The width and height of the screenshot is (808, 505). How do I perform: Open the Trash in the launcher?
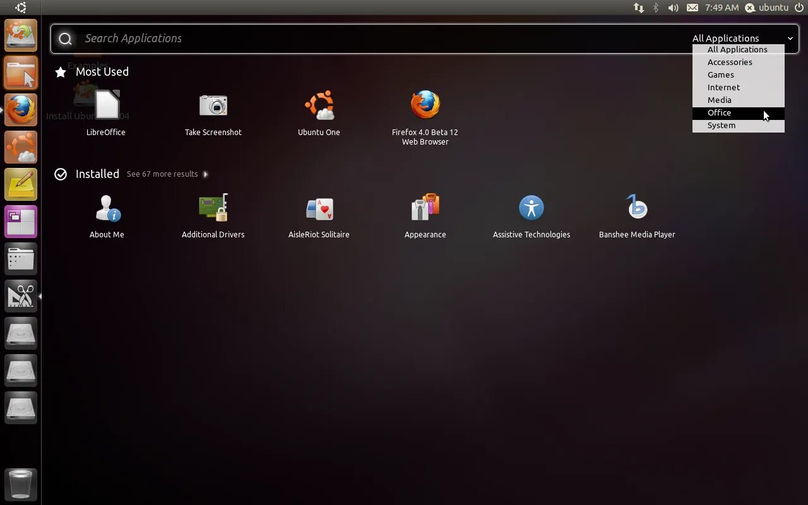(x=21, y=484)
